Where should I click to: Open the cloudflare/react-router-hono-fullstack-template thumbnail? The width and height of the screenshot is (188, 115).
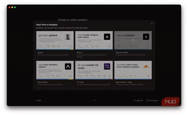(x=133, y=70)
